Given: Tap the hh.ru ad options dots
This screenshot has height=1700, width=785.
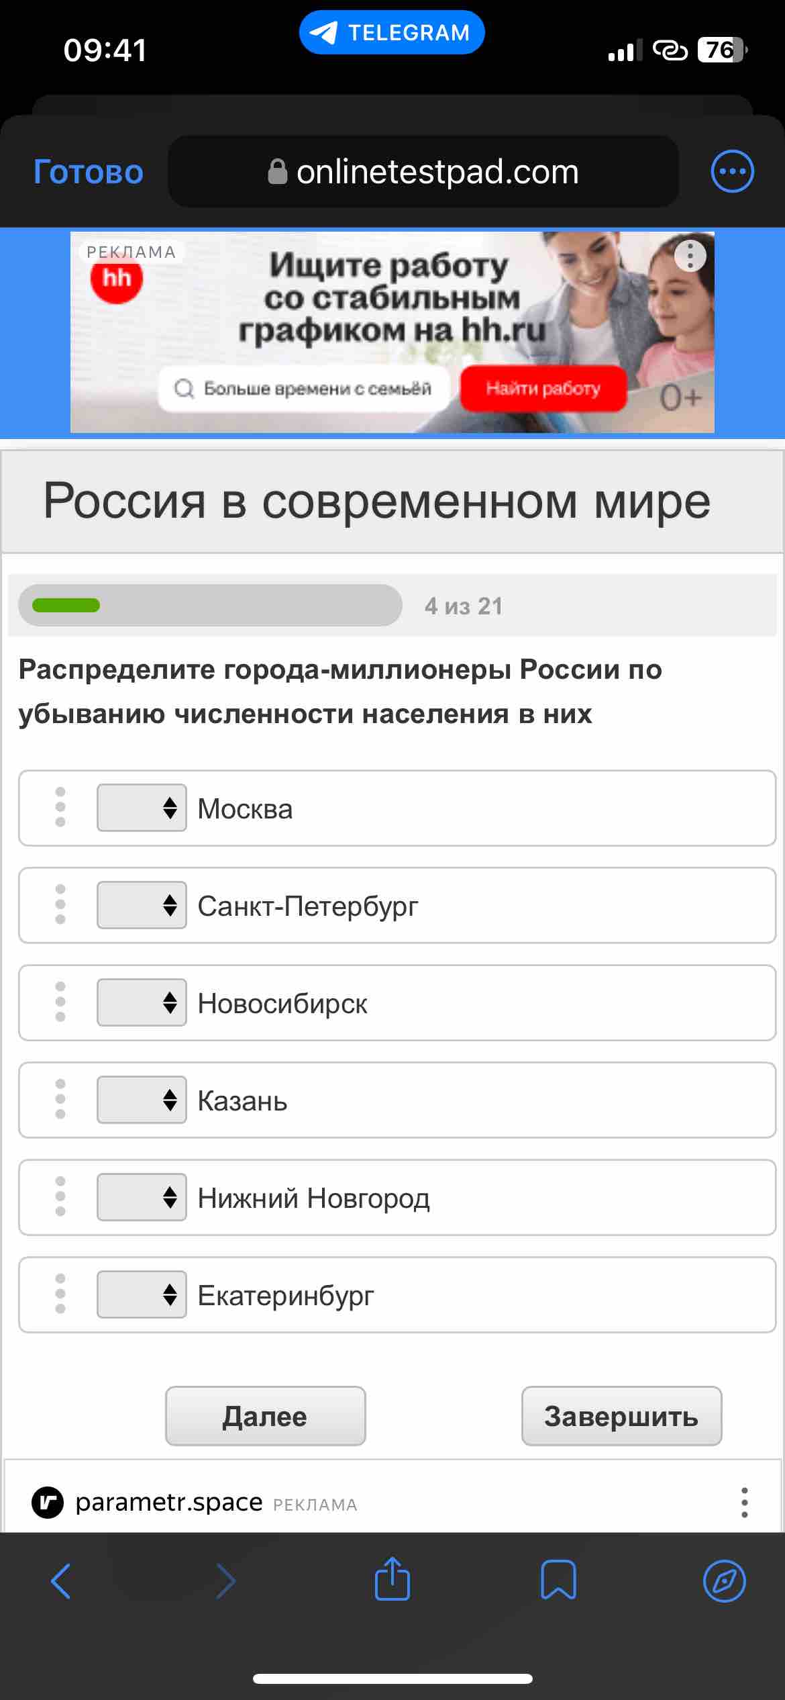Looking at the screenshot, I should pos(690,256).
